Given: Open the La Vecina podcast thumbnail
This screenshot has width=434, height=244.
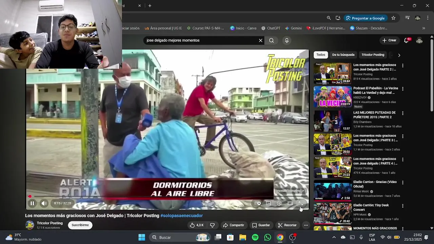Looking at the screenshot, I should (333, 97).
